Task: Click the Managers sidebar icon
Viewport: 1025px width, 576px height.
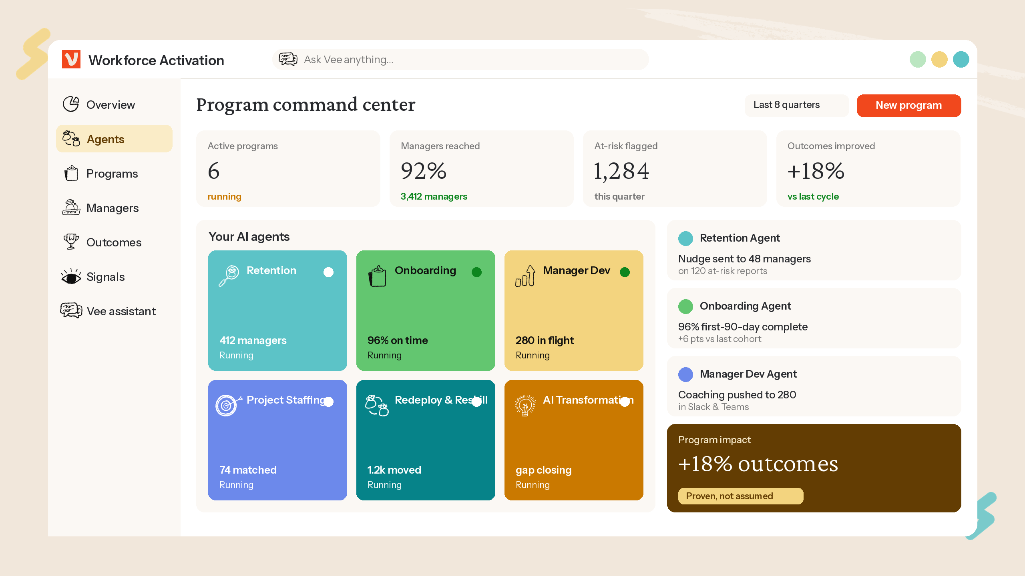Action: pyautogui.click(x=71, y=208)
